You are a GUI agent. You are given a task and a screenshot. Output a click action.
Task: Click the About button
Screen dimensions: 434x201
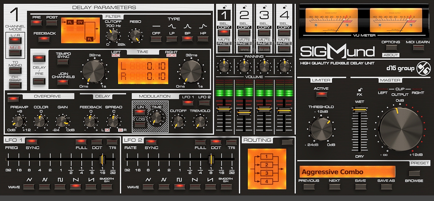click(x=391, y=55)
